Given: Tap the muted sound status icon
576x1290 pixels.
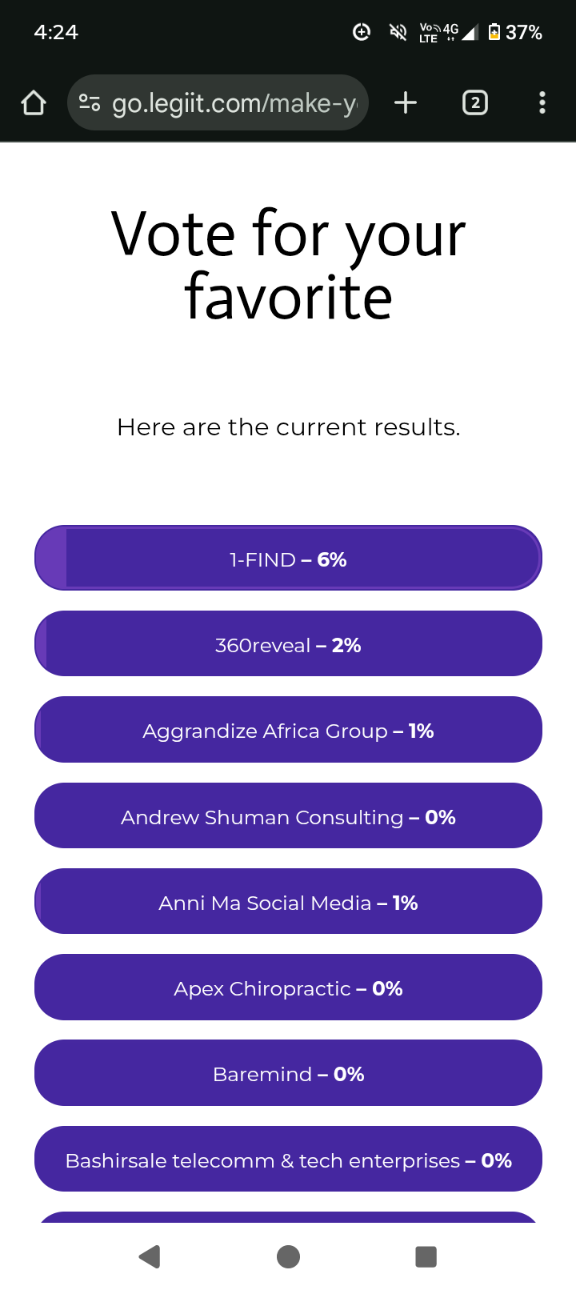Looking at the screenshot, I should 398,32.
